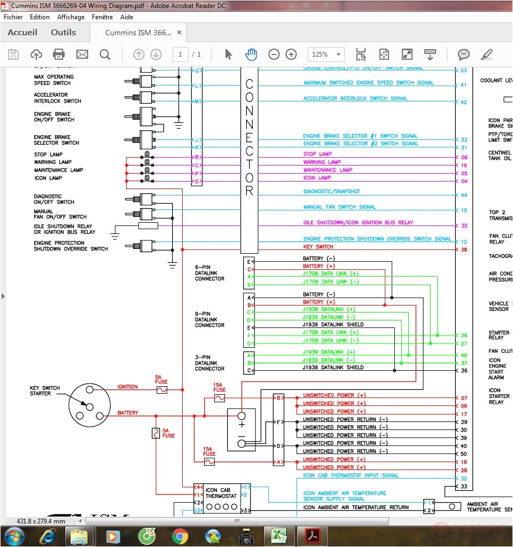Open the Comment speech bubble tool
The width and height of the screenshot is (513, 547).
click(463, 54)
